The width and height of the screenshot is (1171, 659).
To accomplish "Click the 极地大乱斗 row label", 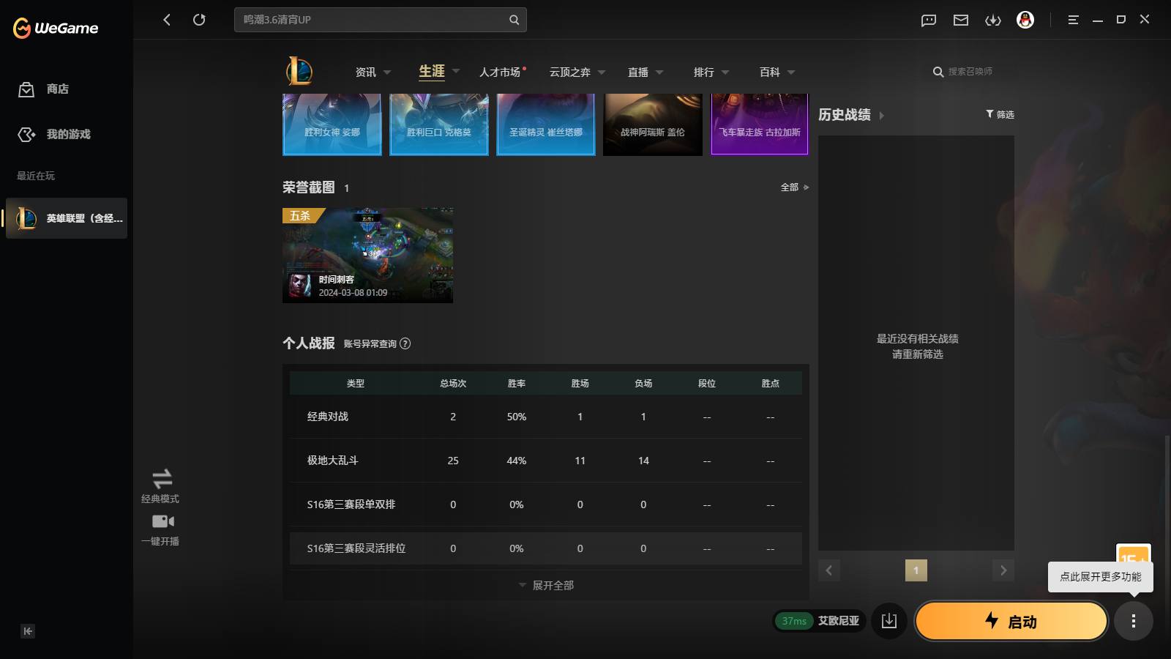I will point(333,461).
